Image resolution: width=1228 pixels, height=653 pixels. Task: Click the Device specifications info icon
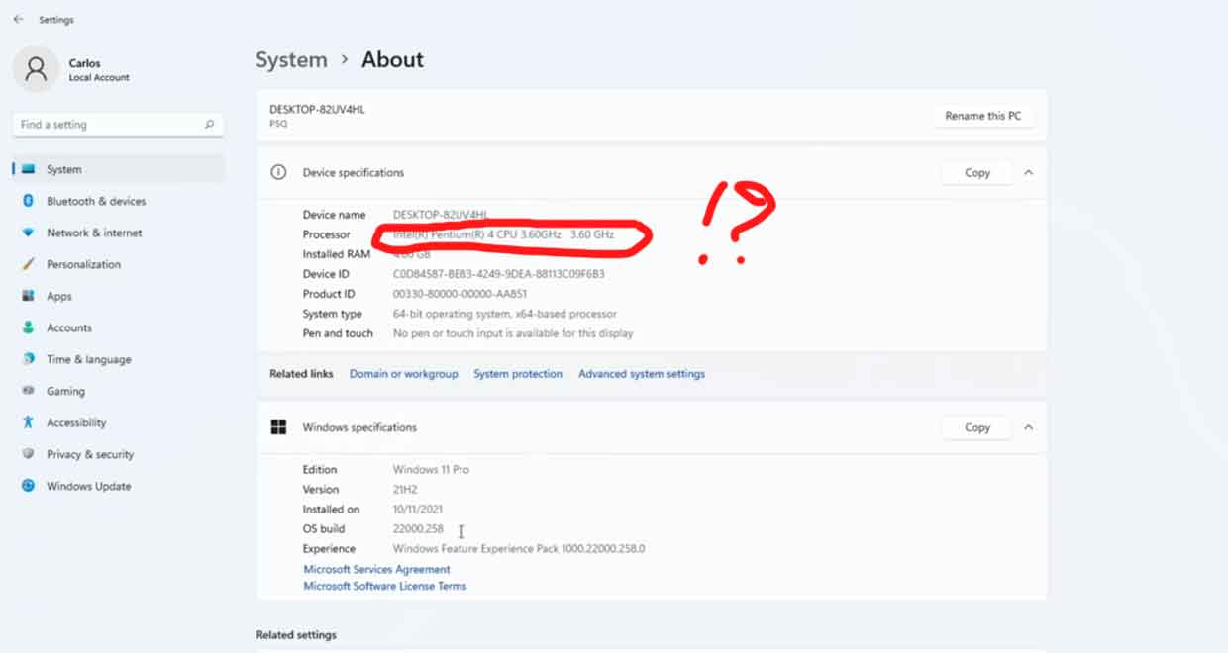[x=278, y=172]
